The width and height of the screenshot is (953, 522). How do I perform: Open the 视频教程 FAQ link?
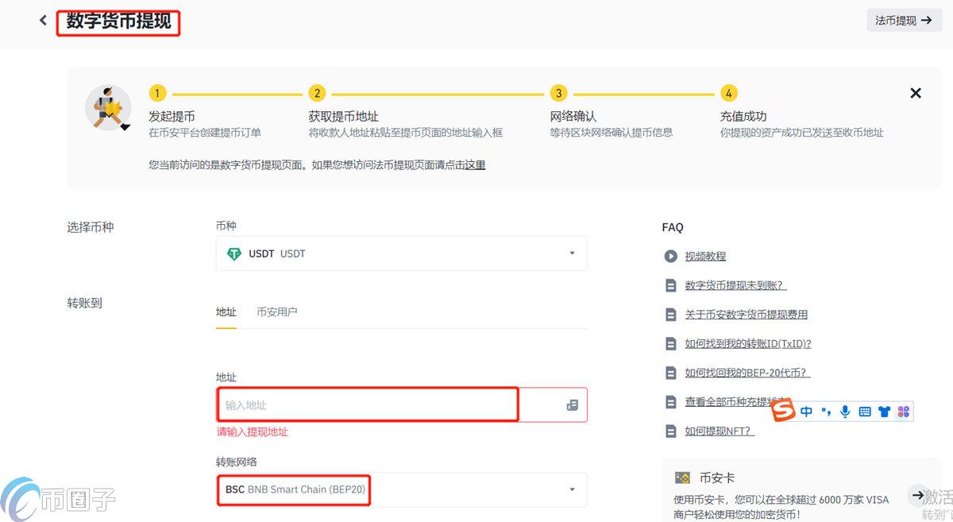705,257
